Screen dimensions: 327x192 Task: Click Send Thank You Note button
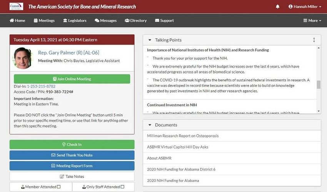pyautogui.click(x=72, y=155)
